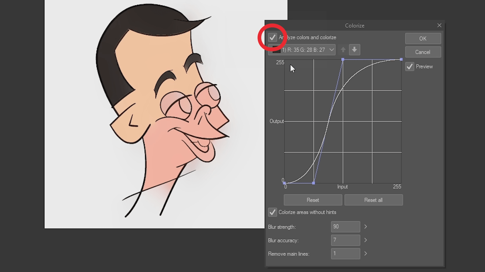
Task: Disable Colorize areas without hints
Action: coord(272,212)
